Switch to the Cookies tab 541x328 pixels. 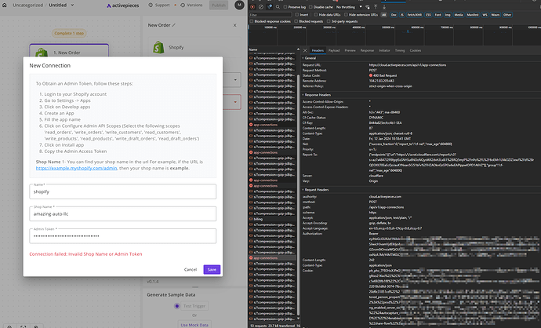click(x=415, y=50)
